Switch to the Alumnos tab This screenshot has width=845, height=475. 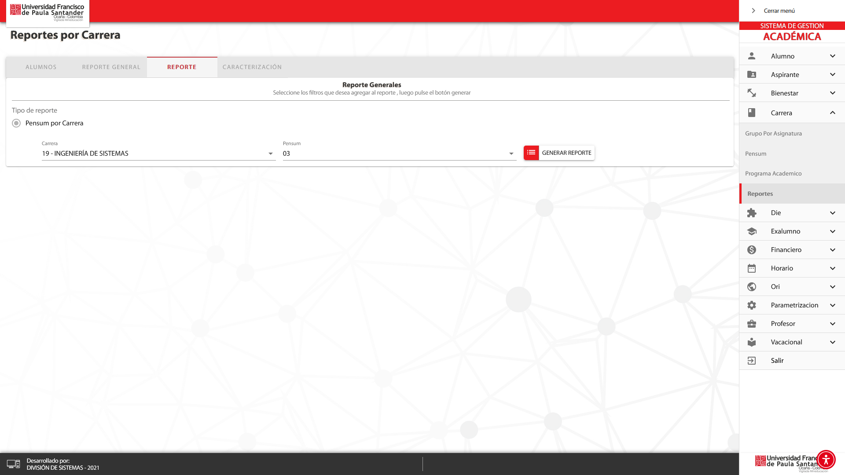coord(41,67)
